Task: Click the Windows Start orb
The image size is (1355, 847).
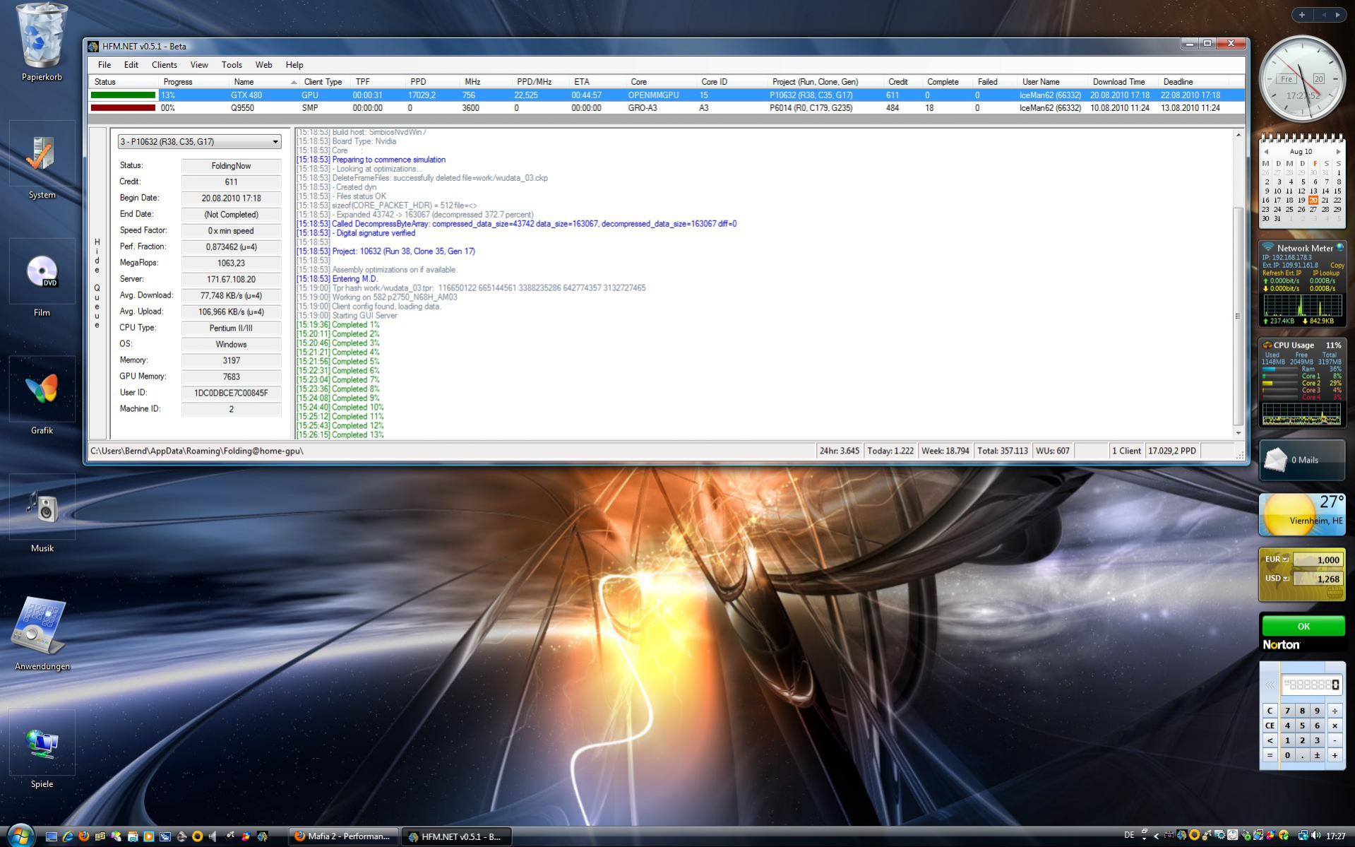Action: click(x=20, y=835)
